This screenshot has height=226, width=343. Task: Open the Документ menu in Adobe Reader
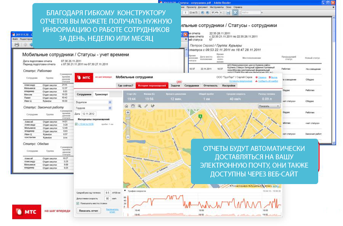point(203,7)
